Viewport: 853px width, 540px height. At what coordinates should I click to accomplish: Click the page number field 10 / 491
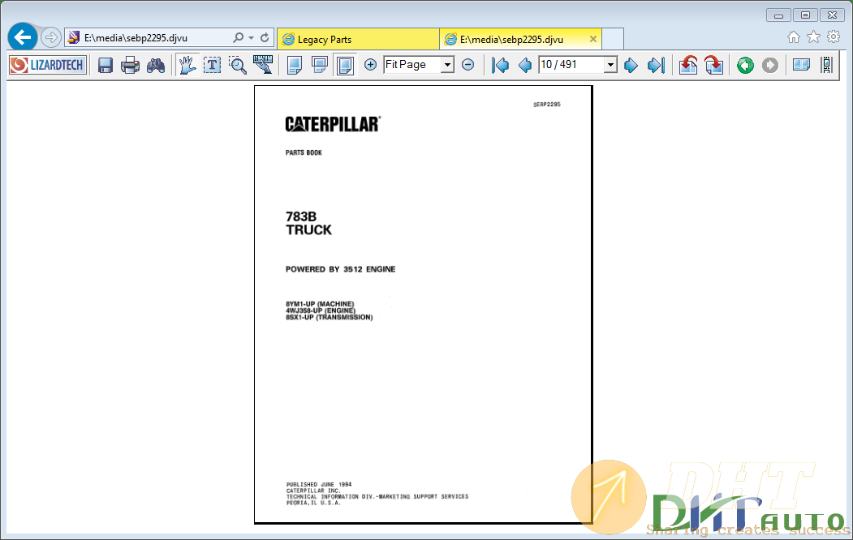coord(571,65)
